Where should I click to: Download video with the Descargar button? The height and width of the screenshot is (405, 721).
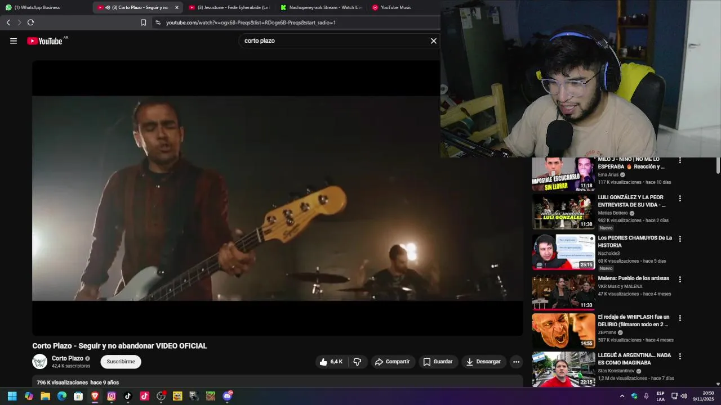click(x=483, y=362)
